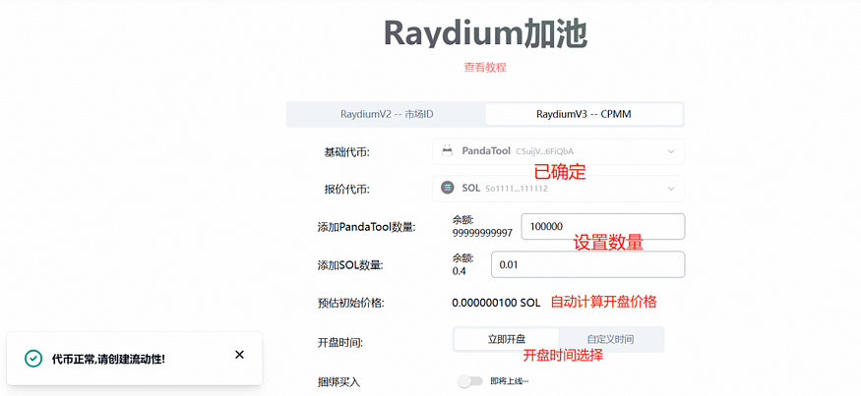Click SOL balance value 0.4
Screen dimensions: 861x396
click(460, 271)
